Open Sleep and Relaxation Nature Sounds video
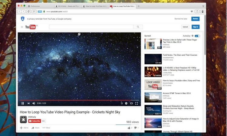 point(178,107)
